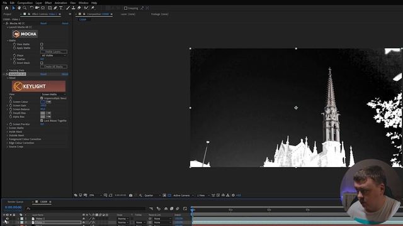Open the Composition menu
Viewport: 403px width, 226px height.
25,3
